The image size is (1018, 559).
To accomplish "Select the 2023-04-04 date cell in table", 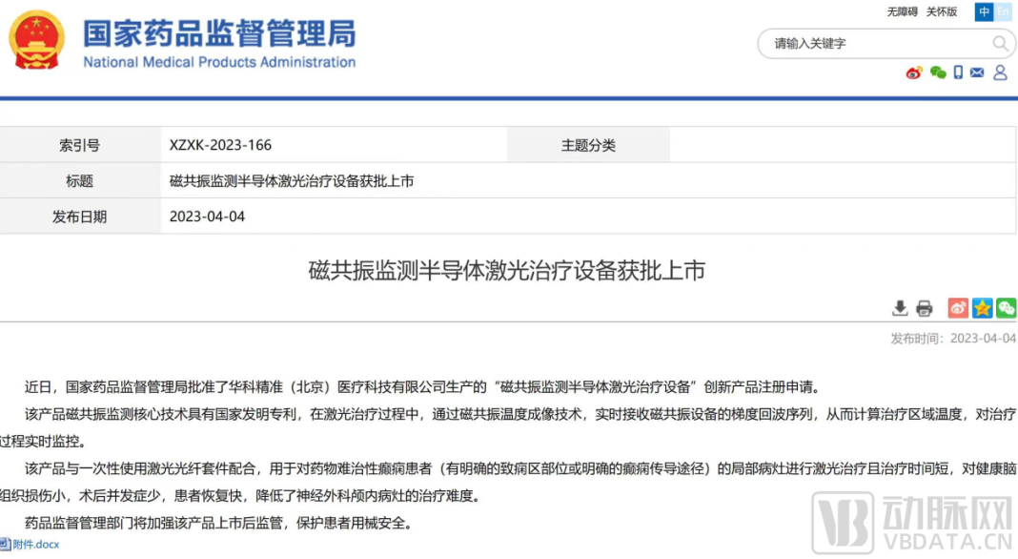I will [x=207, y=217].
